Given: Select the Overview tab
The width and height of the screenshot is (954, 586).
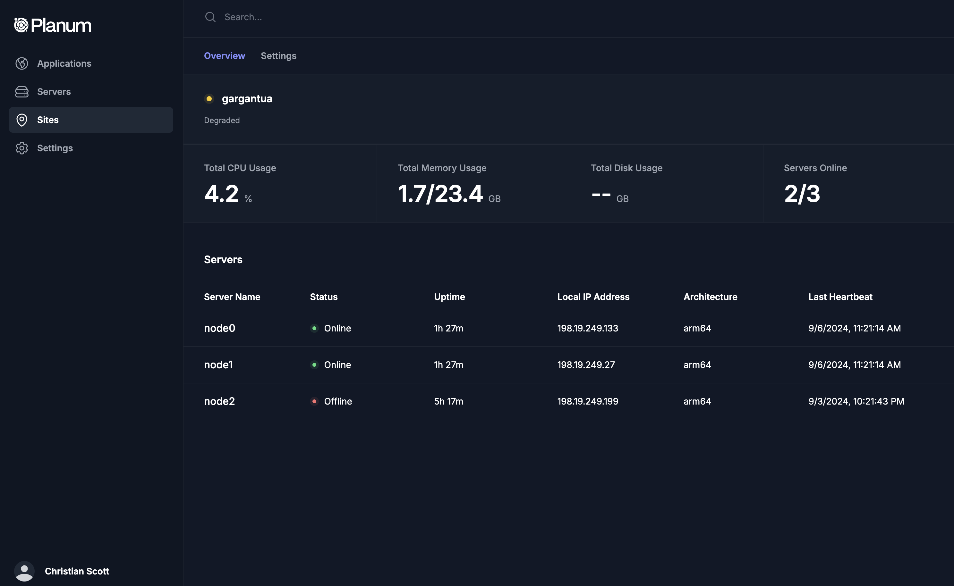Looking at the screenshot, I should [x=225, y=56].
